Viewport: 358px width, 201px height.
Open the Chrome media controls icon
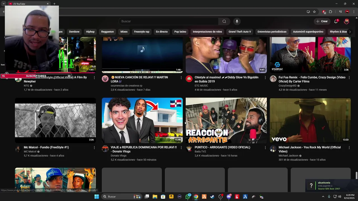coord(340,12)
